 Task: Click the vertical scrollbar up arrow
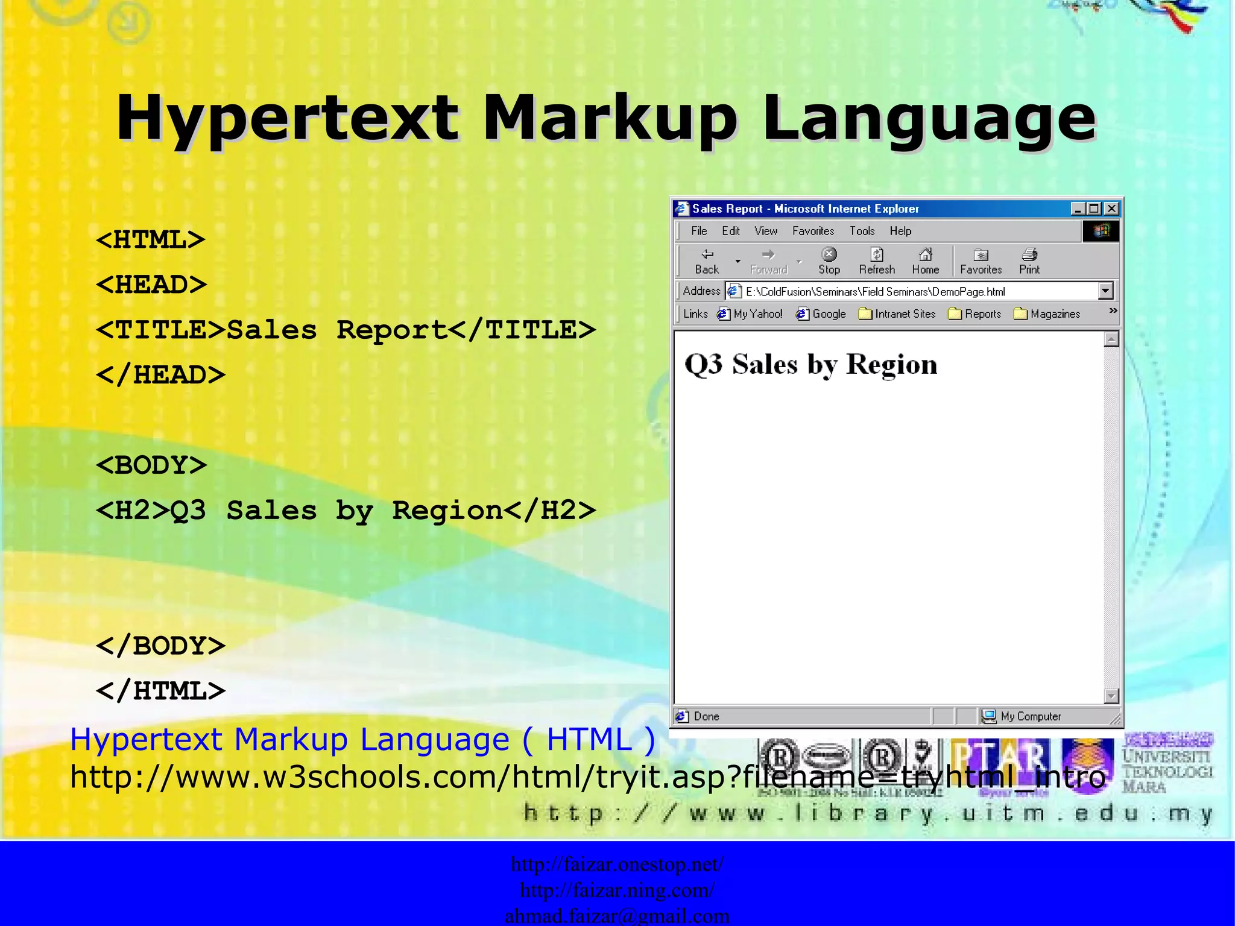coord(1111,339)
